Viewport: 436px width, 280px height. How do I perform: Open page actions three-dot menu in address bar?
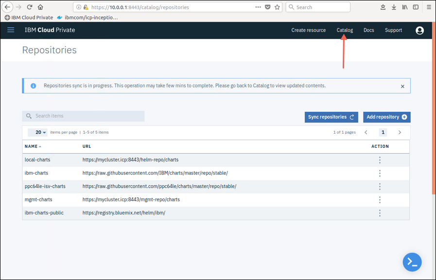[x=258, y=7]
